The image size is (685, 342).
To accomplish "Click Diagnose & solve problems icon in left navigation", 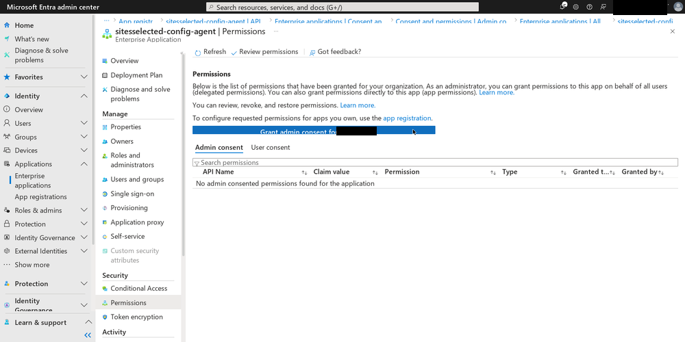I will [7, 55].
